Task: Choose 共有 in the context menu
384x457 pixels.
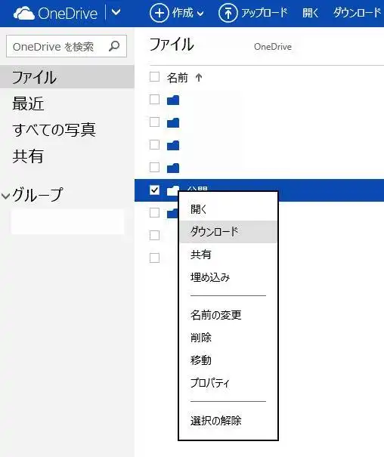Action: pyautogui.click(x=228, y=255)
